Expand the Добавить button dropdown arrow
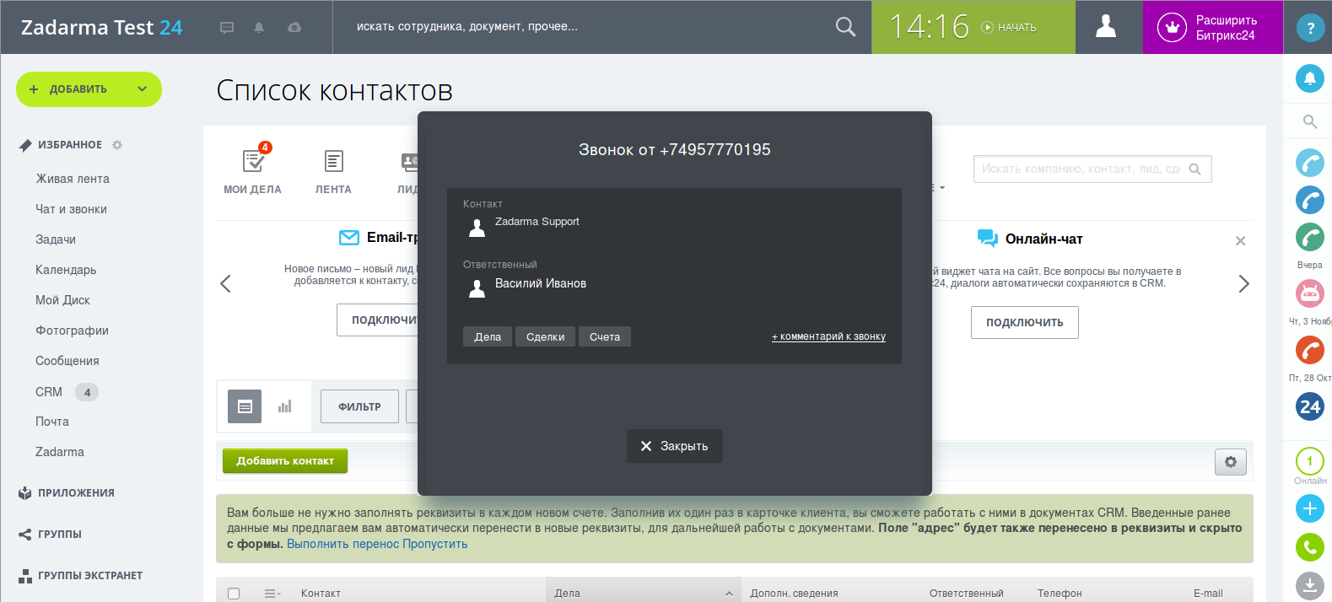This screenshot has width=1332, height=602. 143,89
